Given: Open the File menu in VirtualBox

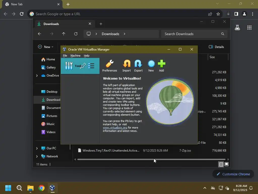Looking at the screenshot, I should tap(65, 56).
